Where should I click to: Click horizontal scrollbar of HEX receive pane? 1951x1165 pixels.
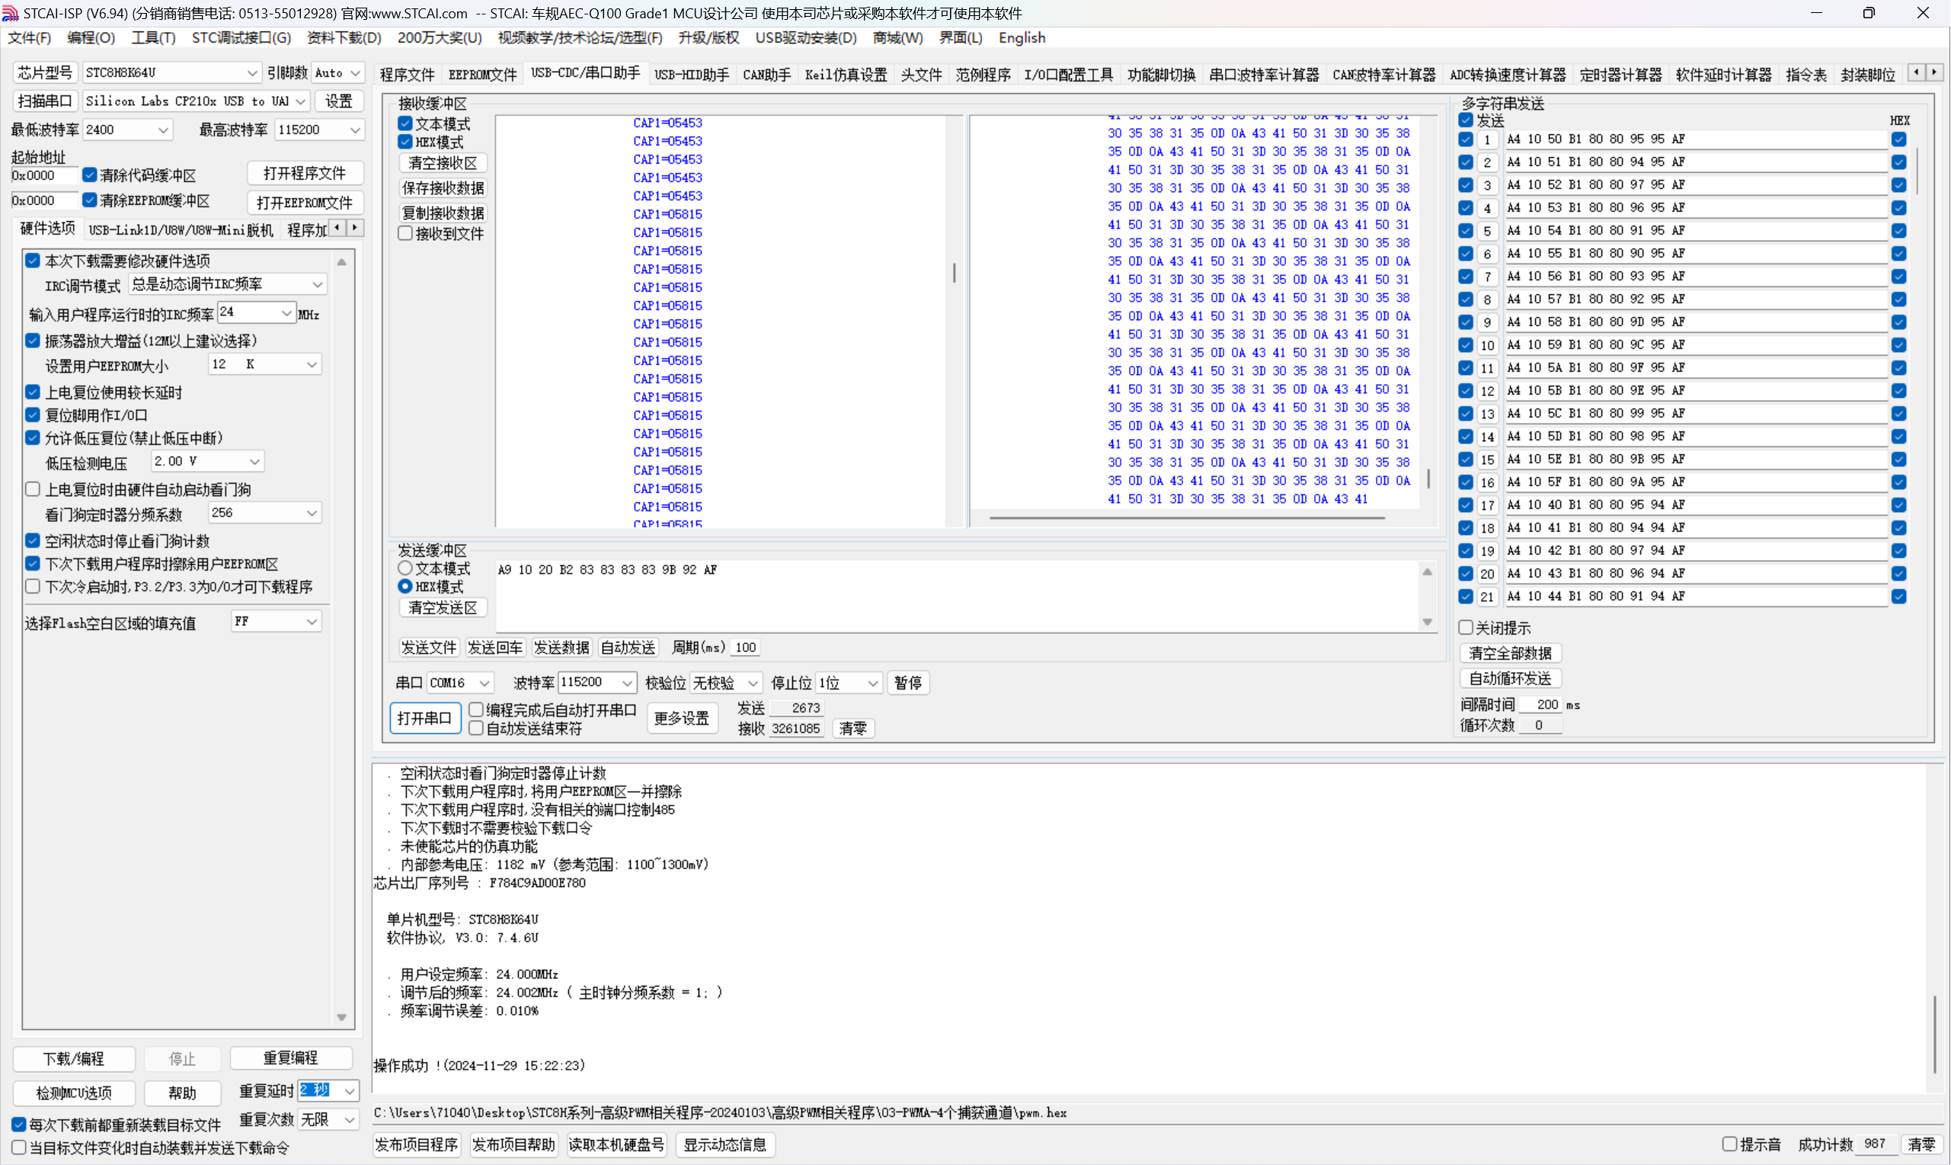point(1187,517)
